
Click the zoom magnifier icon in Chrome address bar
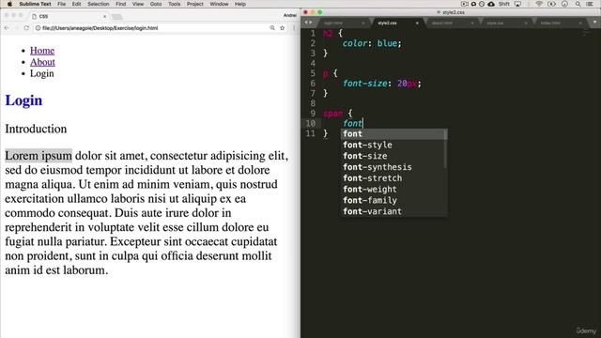click(272, 28)
